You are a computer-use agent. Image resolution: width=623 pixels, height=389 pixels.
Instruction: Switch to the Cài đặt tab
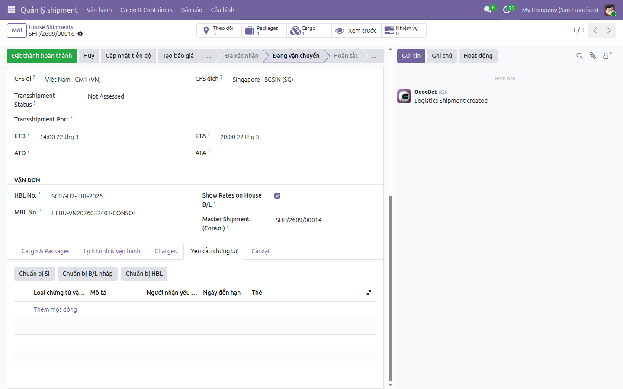click(261, 251)
